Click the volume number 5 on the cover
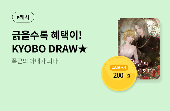The image size is (170, 111). (156, 72)
